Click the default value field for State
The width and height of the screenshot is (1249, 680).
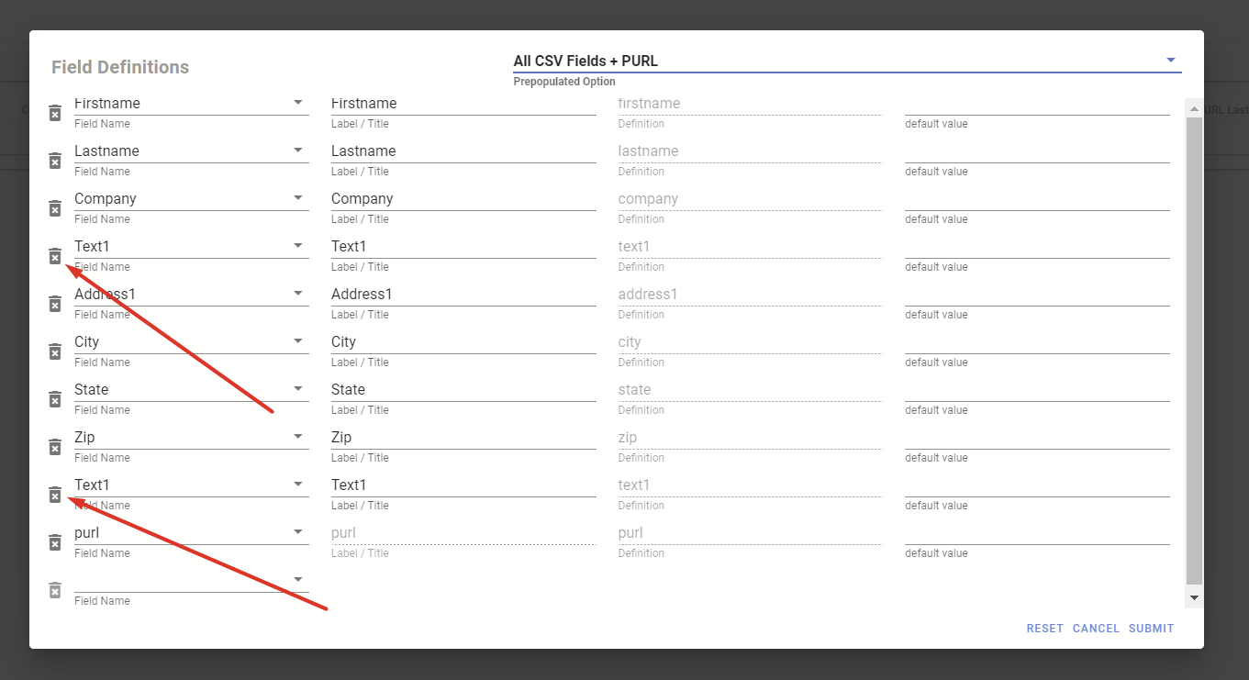coord(1037,390)
